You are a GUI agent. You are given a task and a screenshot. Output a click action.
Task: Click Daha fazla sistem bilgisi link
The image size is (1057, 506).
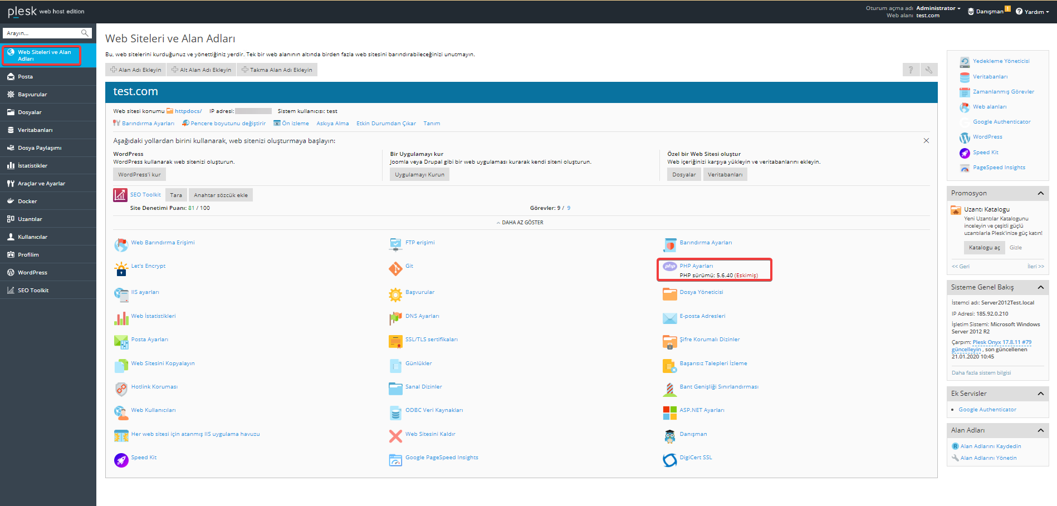click(981, 373)
